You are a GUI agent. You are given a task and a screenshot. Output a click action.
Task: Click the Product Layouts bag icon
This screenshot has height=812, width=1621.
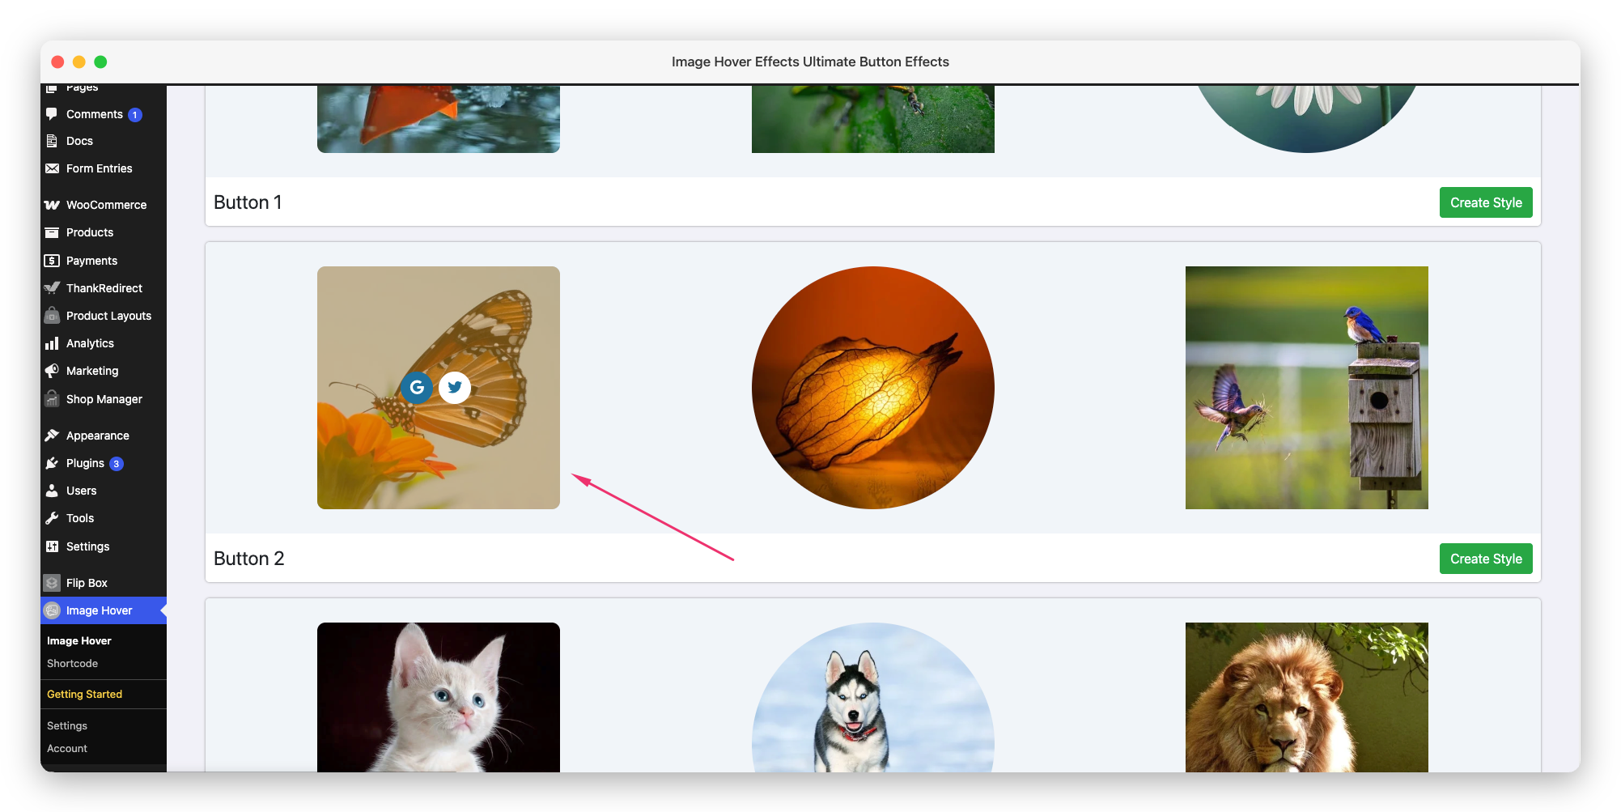[52, 316]
